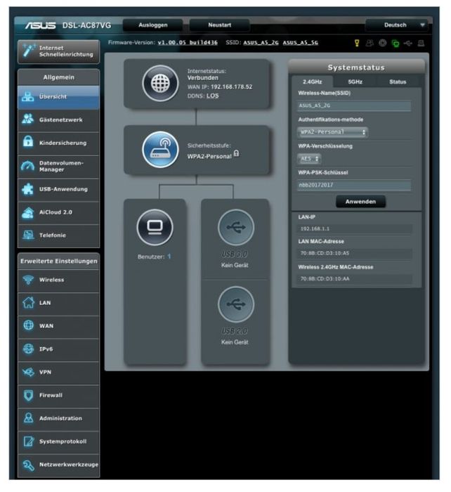Click the Datenvolumen-Manager gauge icon
This screenshot has height=492, width=451.
coord(28,166)
